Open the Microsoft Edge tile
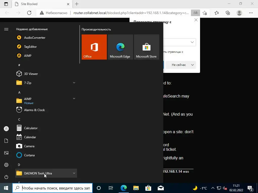 click(120, 47)
